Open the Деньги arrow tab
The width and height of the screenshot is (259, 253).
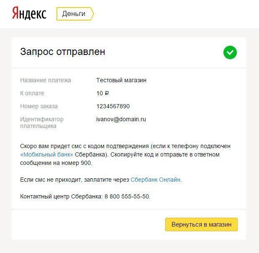point(75,14)
